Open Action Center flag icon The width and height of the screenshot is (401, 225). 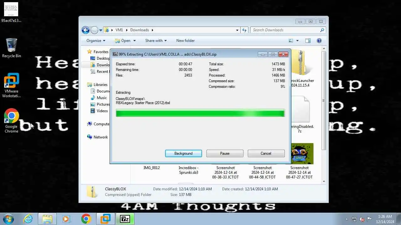[369, 219]
